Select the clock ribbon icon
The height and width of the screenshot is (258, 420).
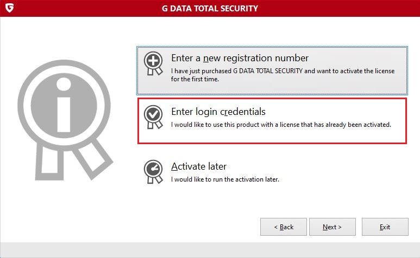pos(153,172)
